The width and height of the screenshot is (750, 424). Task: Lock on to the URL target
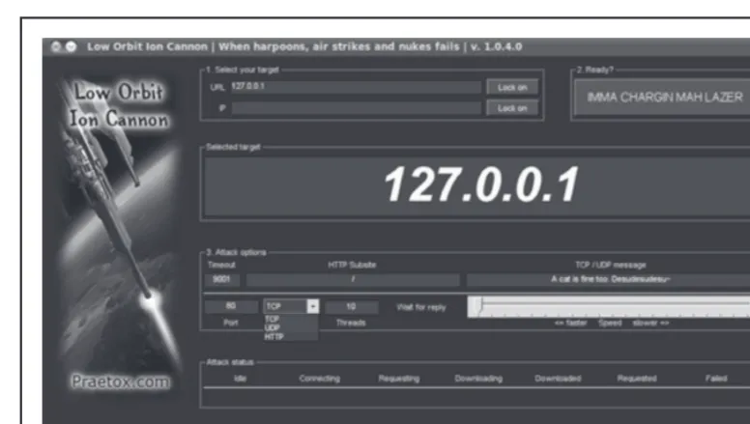coord(512,87)
